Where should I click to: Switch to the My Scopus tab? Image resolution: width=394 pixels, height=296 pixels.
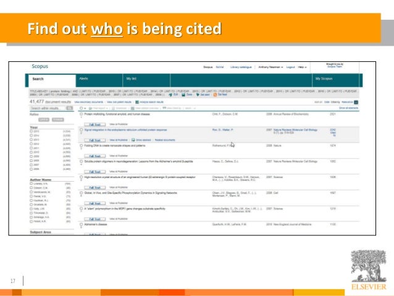[335, 80]
